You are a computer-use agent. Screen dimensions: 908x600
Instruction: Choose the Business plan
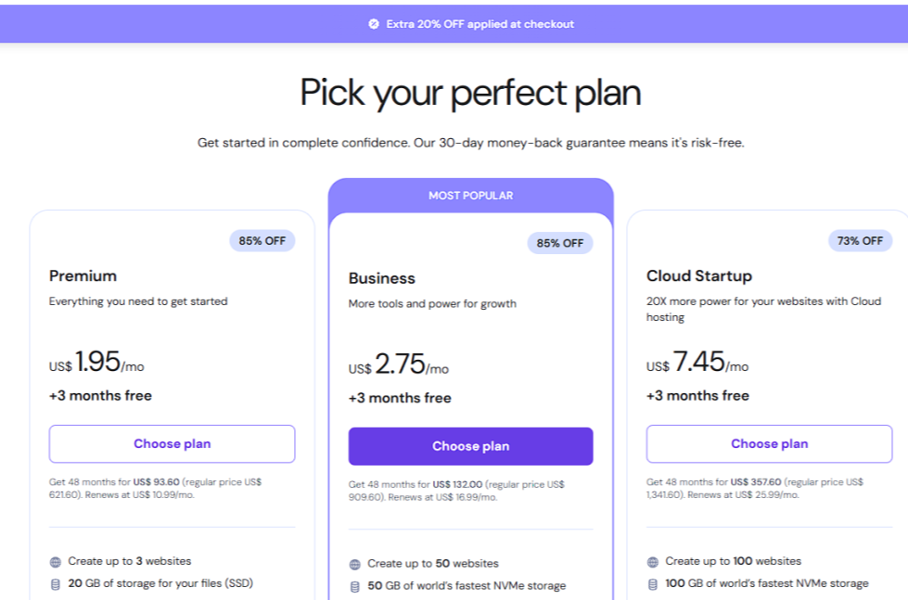pyautogui.click(x=470, y=447)
